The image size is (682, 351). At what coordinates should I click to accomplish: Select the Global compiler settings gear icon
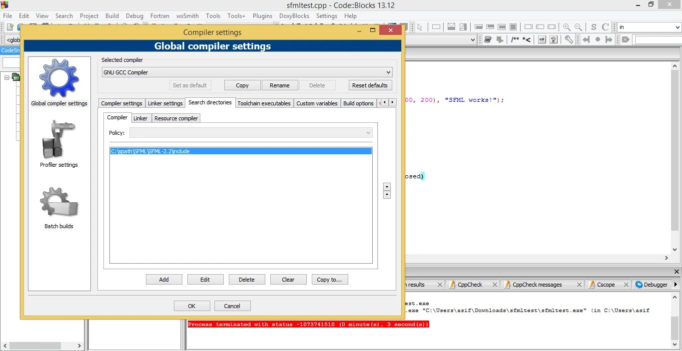coord(59,77)
